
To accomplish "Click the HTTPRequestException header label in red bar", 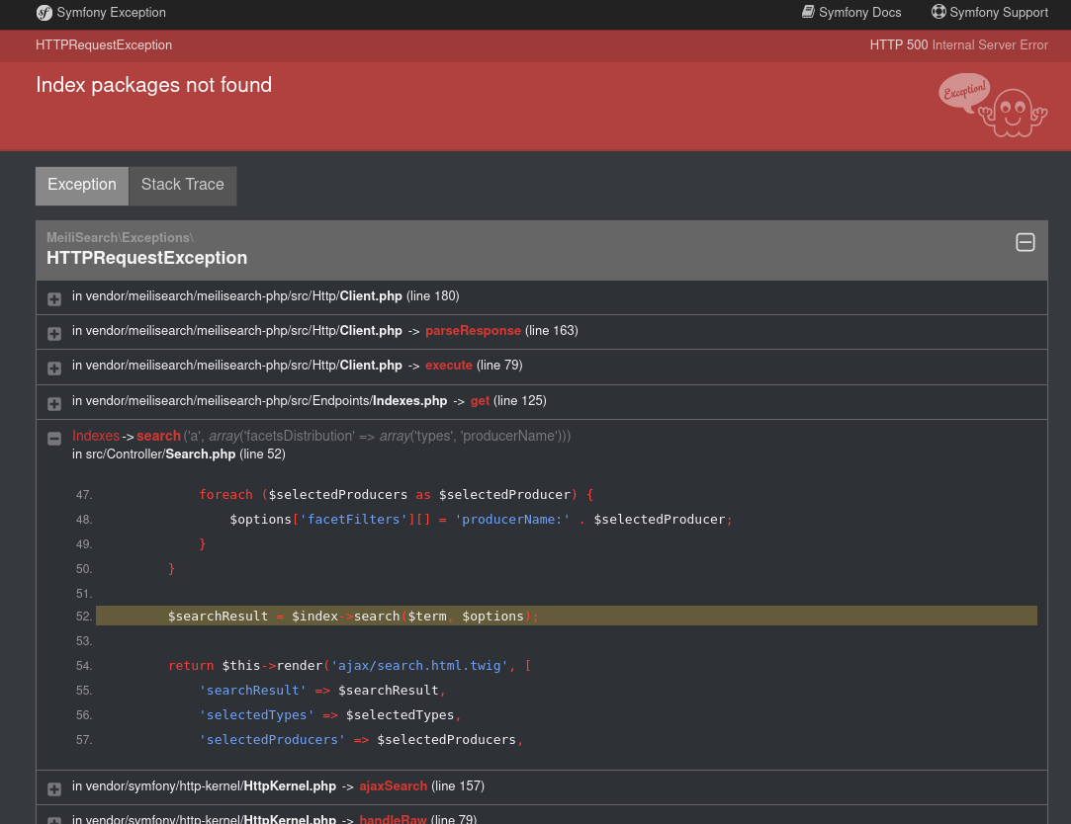I will click(104, 45).
